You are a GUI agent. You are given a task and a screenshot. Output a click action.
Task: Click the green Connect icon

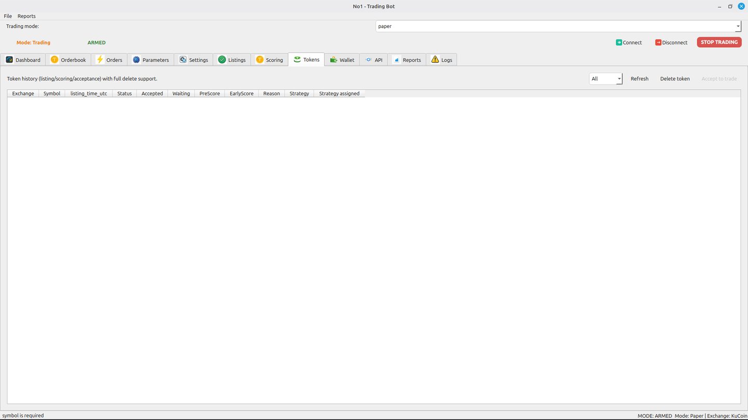(619, 43)
